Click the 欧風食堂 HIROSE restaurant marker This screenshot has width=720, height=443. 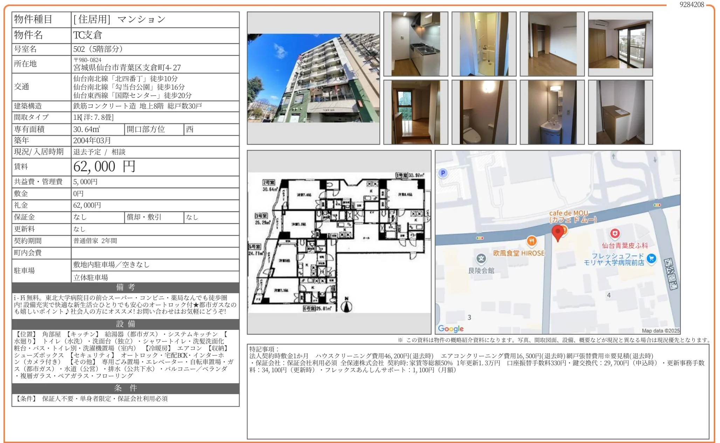(x=531, y=241)
